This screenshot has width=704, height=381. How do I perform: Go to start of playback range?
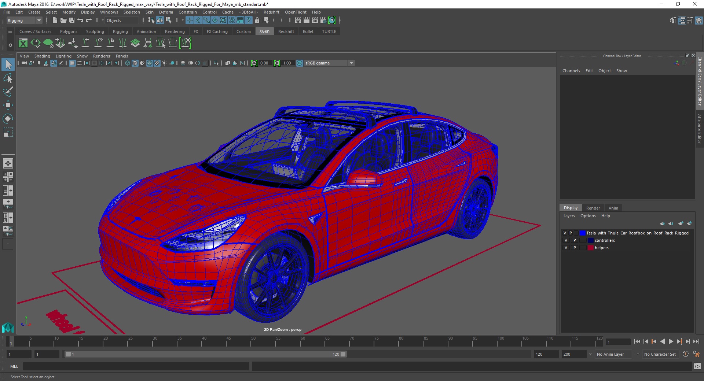coord(637,342)
